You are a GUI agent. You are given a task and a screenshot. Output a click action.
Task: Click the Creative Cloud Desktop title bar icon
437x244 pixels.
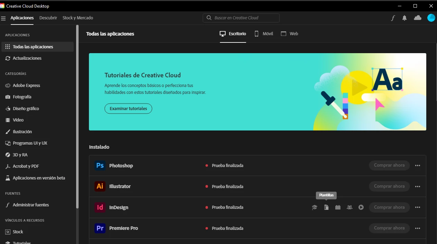[x=2, y=6]
